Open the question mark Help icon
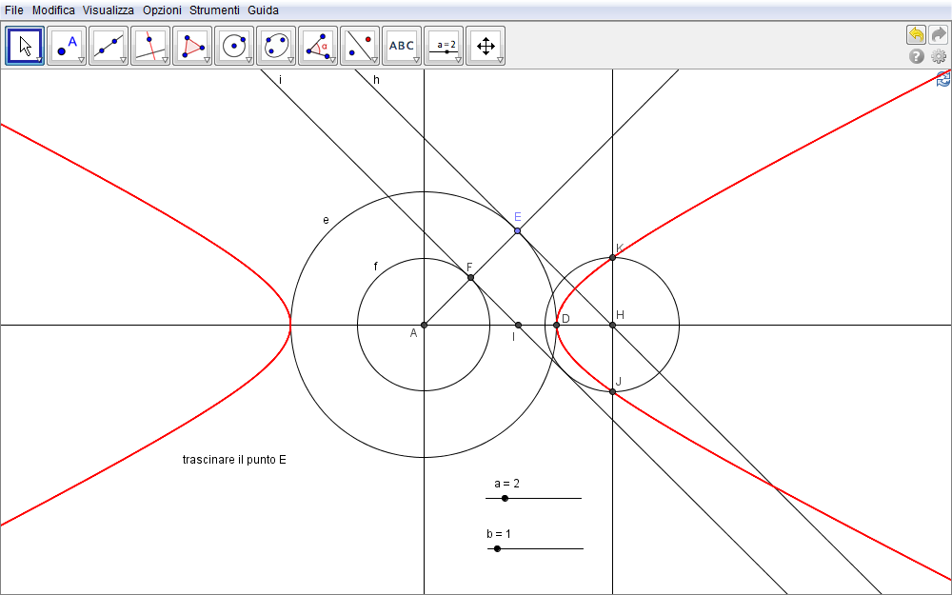This screenshot has width=952, height=595. tap(917, 57)
